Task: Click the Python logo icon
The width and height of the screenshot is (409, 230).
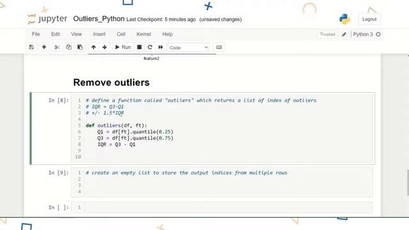Action: pos(344,19)
